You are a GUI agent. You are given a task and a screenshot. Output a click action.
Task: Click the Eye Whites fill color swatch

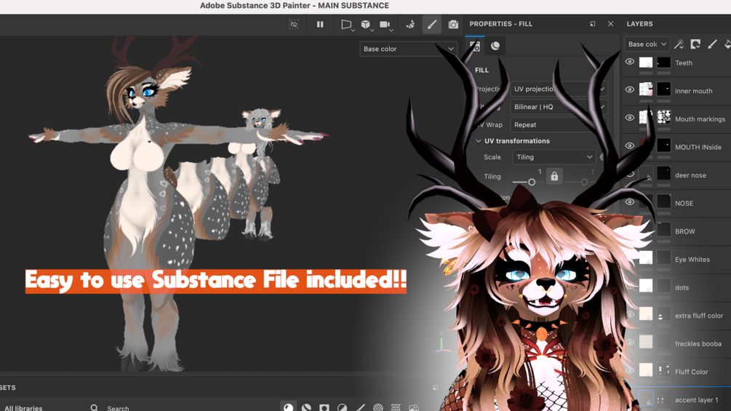coord(646,258)
